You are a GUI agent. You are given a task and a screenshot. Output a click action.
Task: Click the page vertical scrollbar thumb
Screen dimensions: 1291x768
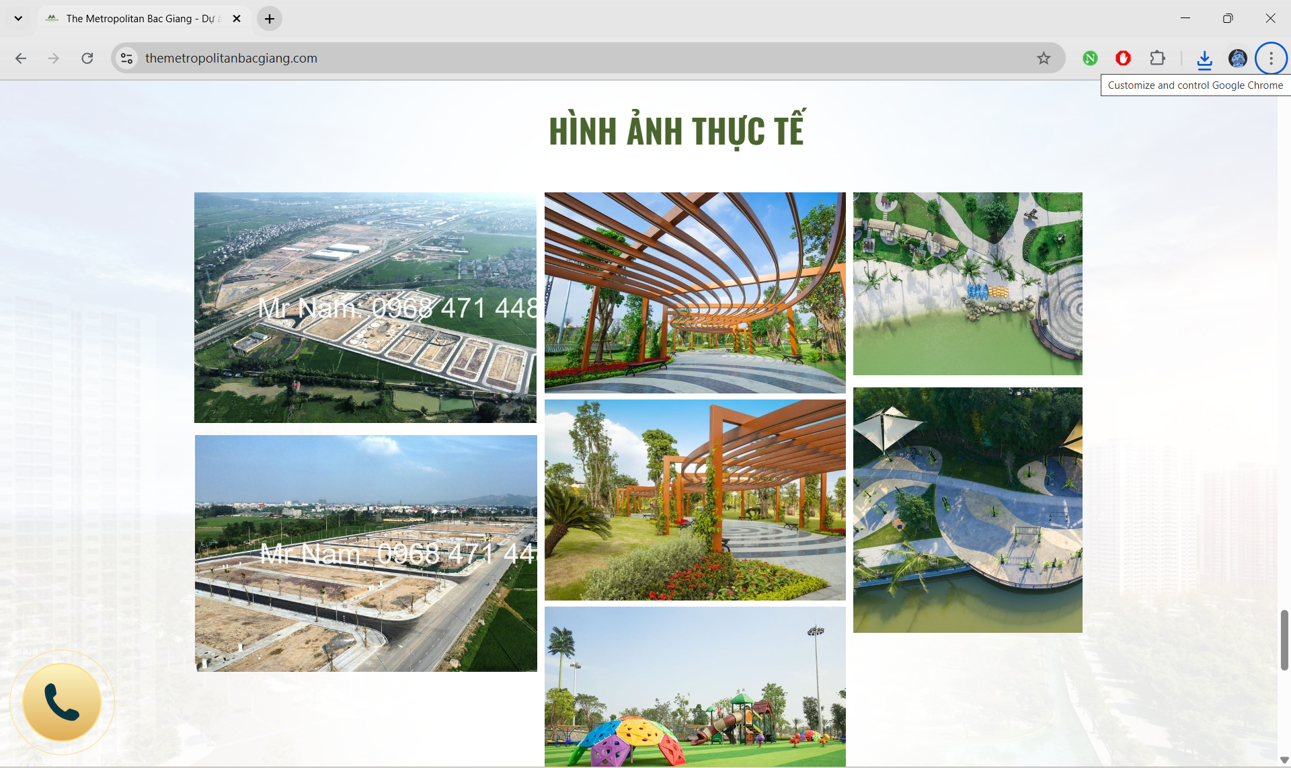(1284, 640)
